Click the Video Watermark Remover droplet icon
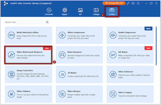This screenshot has width=161, height=105. (11, 55)
